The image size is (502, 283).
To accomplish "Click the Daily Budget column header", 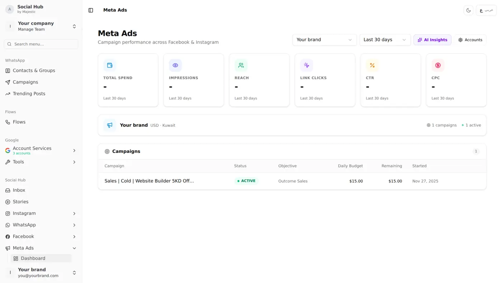I will tap(350, 166).
